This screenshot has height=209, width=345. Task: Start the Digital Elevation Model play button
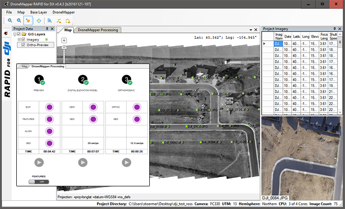83,162
